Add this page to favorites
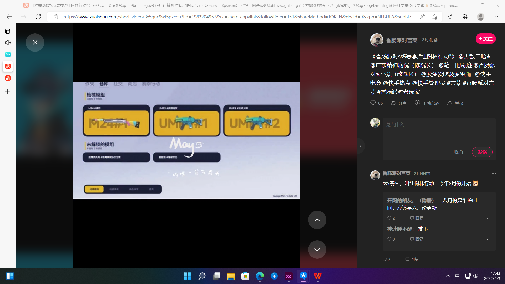 (x=434, y=17)
